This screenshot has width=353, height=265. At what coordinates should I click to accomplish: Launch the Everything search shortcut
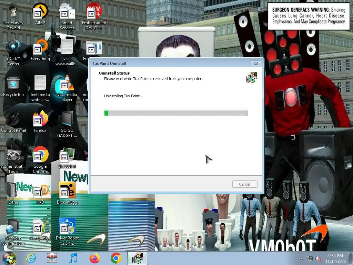coord(40,50)
